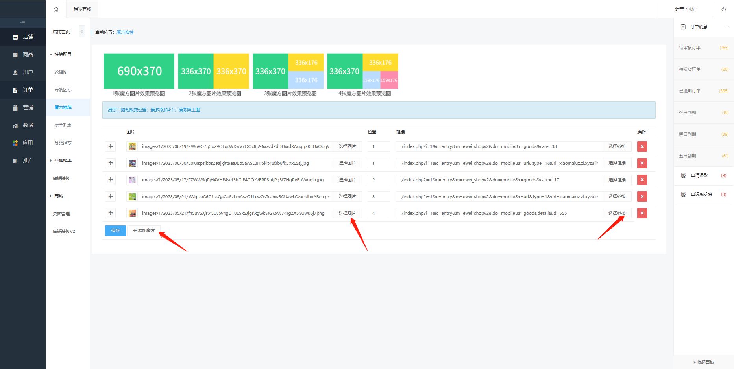Click the 魔方推荐 breadcrumb link
734x369 pixels.
[x=125, y=32]
